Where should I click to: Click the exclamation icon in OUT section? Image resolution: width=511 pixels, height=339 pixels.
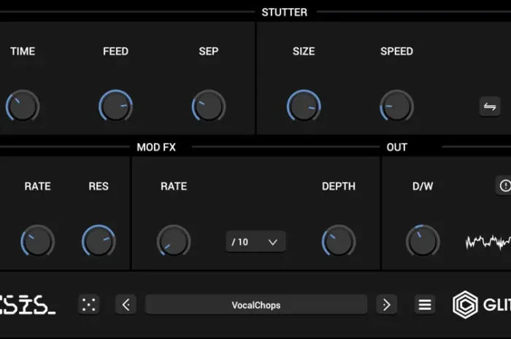click(x=504, y=186)
